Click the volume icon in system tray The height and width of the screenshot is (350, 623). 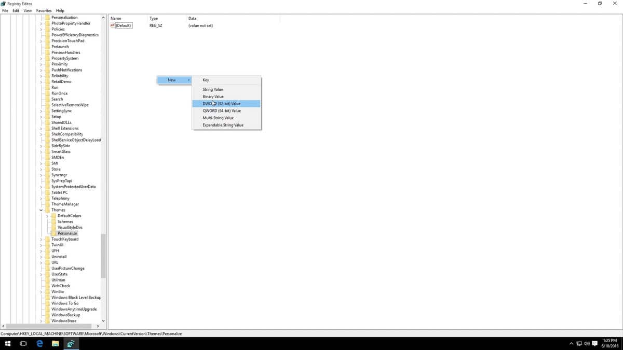click(587, 343)
